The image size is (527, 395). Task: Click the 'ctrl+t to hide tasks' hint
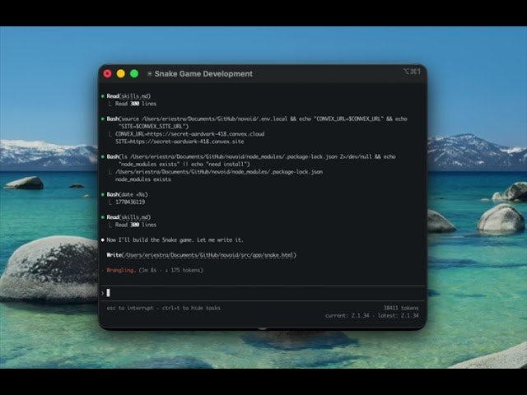(191, 308)
